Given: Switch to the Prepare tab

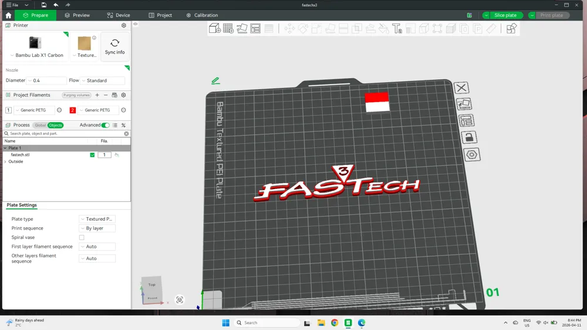Looking at the screenshot, I should [x=36, y=15].
